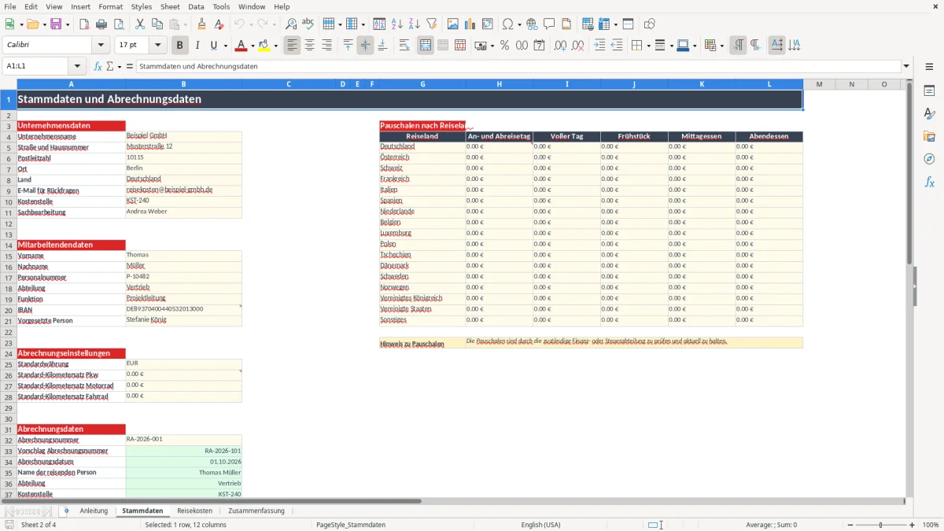Open the Function Wizard fx icon
The height and width of the screenshot is (531, 944).
point(98,67)
